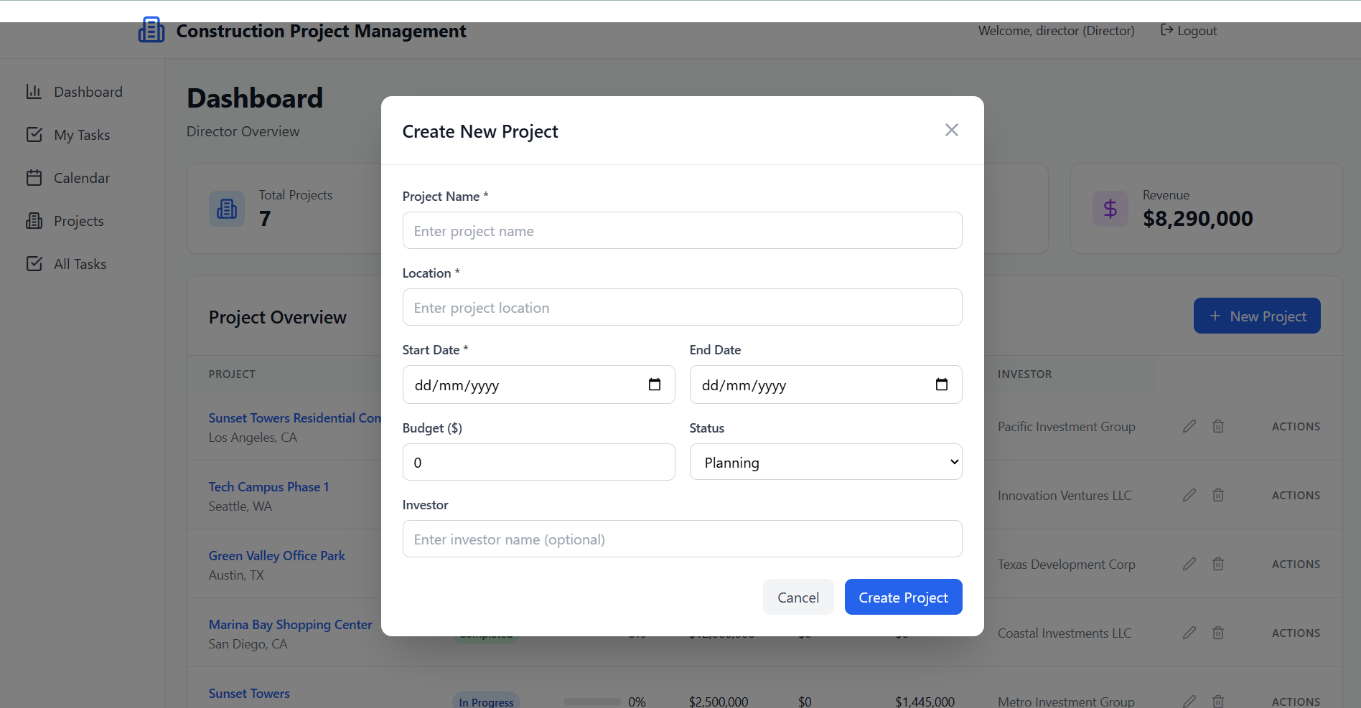Click into the Budget amount field
Screen dimensions: 1361x708
coord(538,462)
